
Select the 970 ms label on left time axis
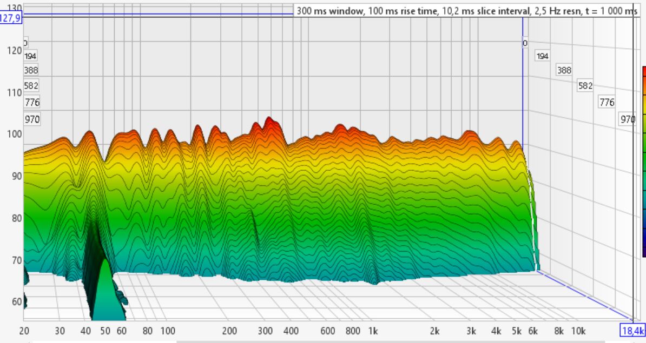tap(32, 119)
